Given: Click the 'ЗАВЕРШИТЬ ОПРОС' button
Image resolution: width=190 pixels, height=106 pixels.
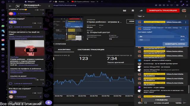Looking at the screenshot, I should [175, 44].
